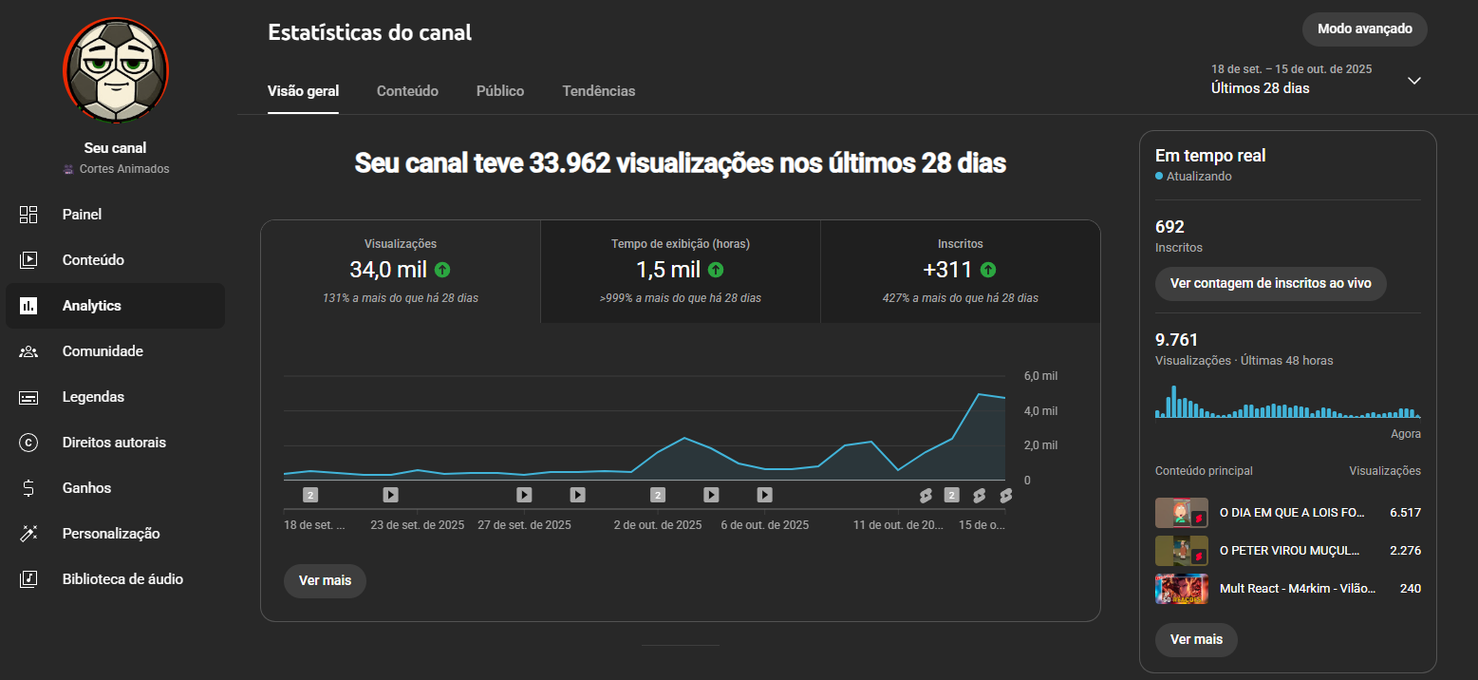Click the views line chart area
This screenshot has width=1478, height=680.
644,428
